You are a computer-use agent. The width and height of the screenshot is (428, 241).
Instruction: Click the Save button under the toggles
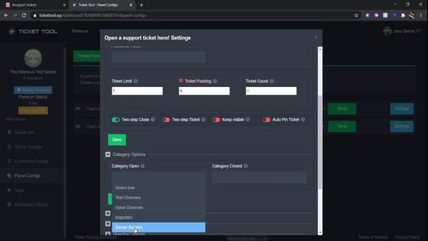coord(117,140)
